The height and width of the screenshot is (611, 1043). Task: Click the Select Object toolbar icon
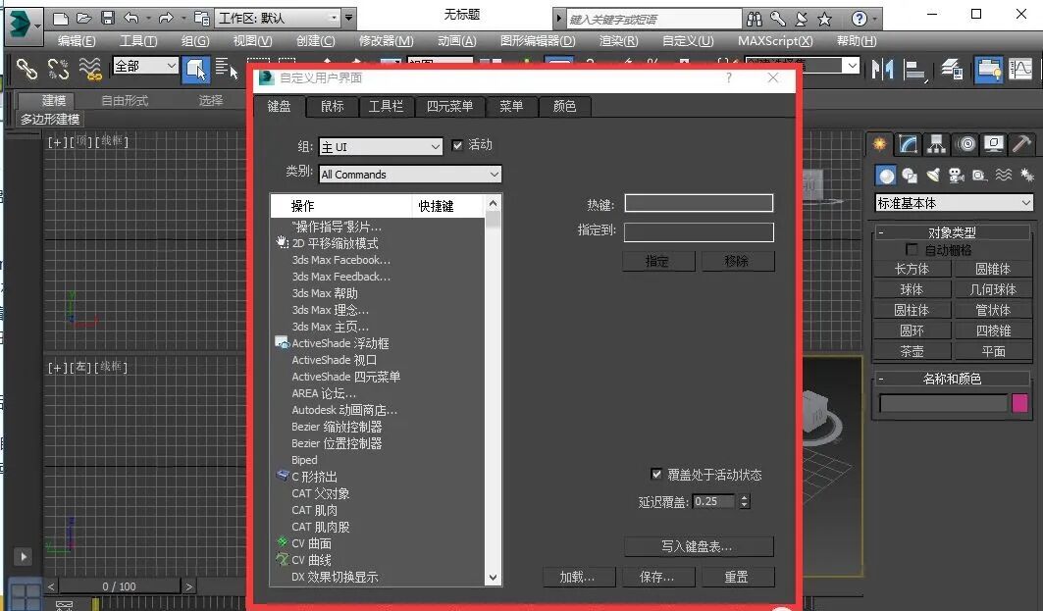(196, 71)
